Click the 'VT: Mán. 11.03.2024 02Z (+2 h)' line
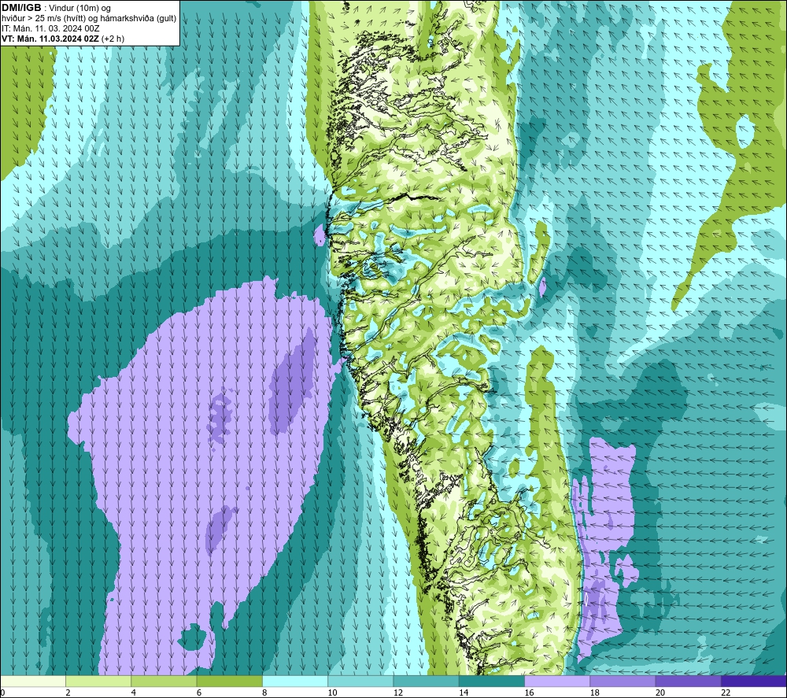Image resolution: width=787 pixels, height=698 pixels. (63, 38)
